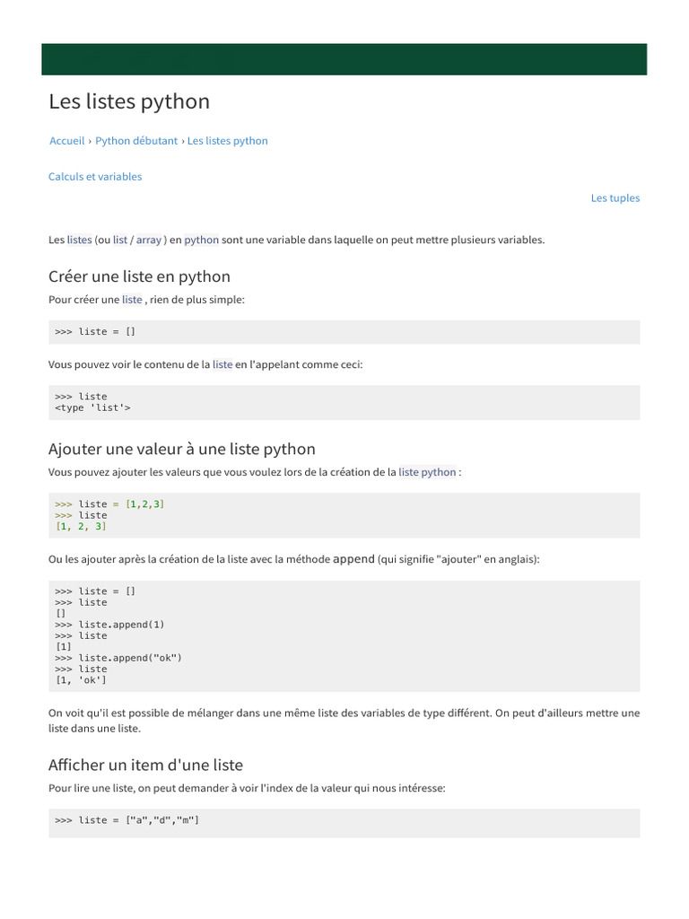Click 'liste' link in 'Vous pouvez voir' sentence
This screenshot has width=689, height=919.
tap(222, 364)
